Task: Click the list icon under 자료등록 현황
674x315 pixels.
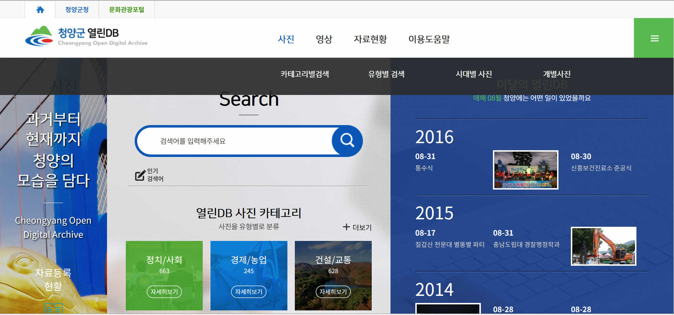Action: 53,309
